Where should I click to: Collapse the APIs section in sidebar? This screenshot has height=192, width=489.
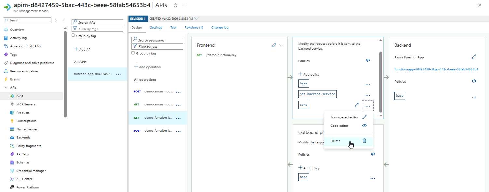click(6, 88)
